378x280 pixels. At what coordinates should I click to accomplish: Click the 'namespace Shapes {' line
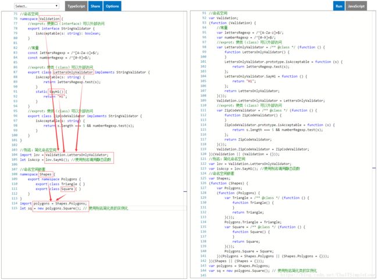tap(38, 174)
